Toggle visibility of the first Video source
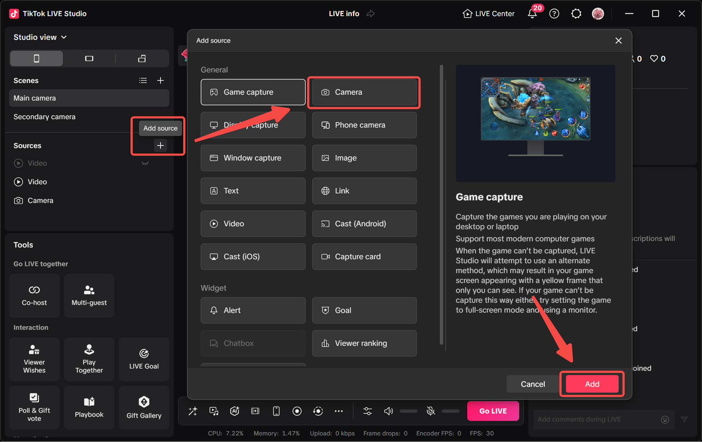This screenshot has width=702, height=442. coord(145,163)
